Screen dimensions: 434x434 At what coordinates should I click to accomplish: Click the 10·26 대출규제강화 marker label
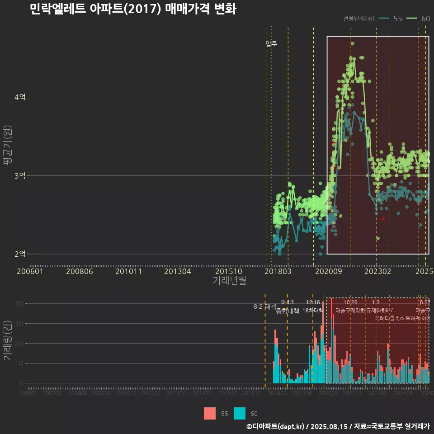[x=350, y=307]
